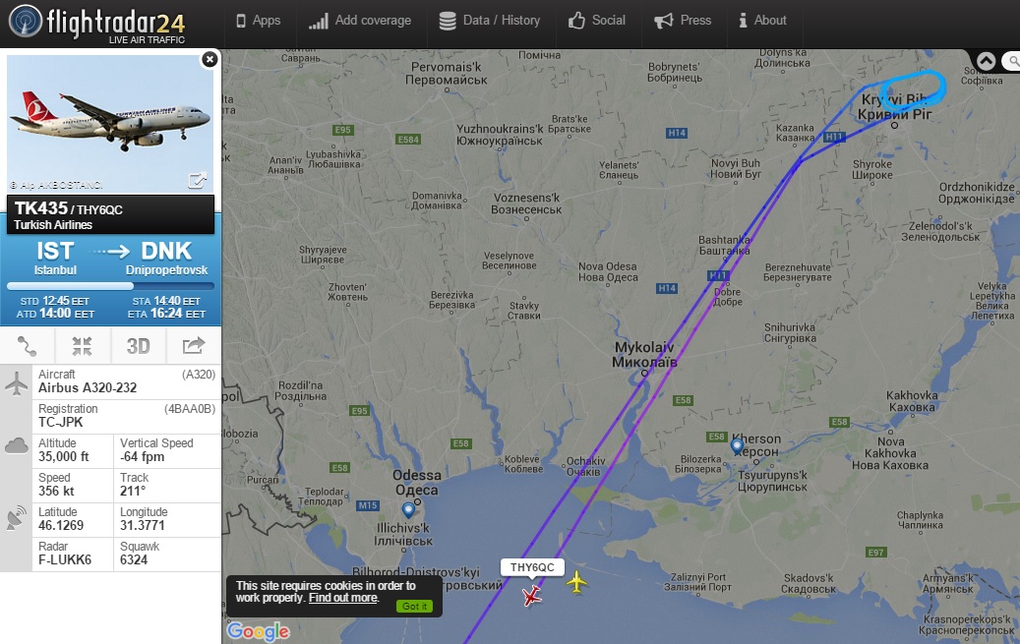Click the IST to DNK flight progress bar
The width and height of the screenshot is (1020, 644).
coord(110,286)
